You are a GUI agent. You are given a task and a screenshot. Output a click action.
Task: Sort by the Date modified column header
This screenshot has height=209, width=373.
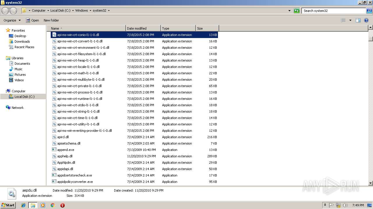tap(143, 28)
